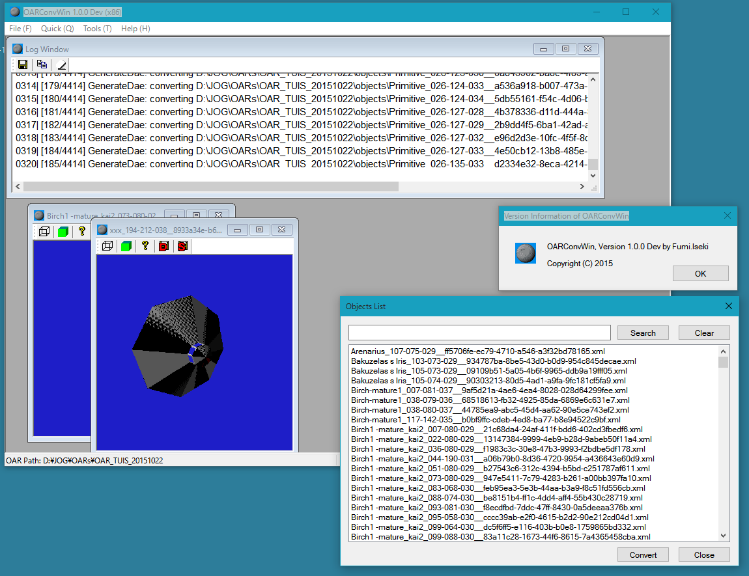Switch xxx_194-212-038 viewer to wireframe cube mode
The height and width of the screenshot is (576, 749).
coord(107,246)
